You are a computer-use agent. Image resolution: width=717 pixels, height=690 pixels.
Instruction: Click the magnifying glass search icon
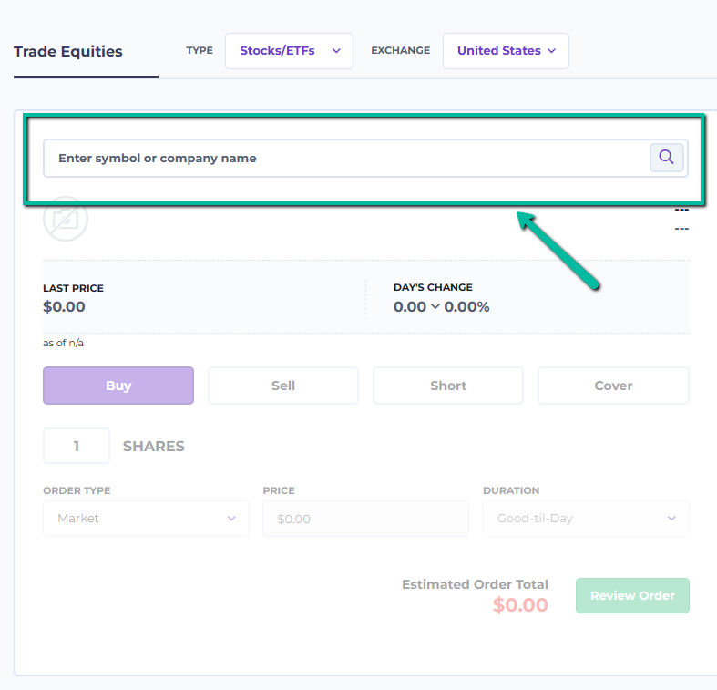666,158
